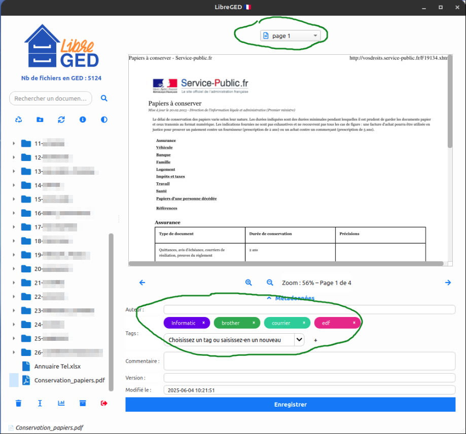The height and width of the screenshot is (434, 466).
Task: Open the statistics chart icon
Action: tap(61, 403)
